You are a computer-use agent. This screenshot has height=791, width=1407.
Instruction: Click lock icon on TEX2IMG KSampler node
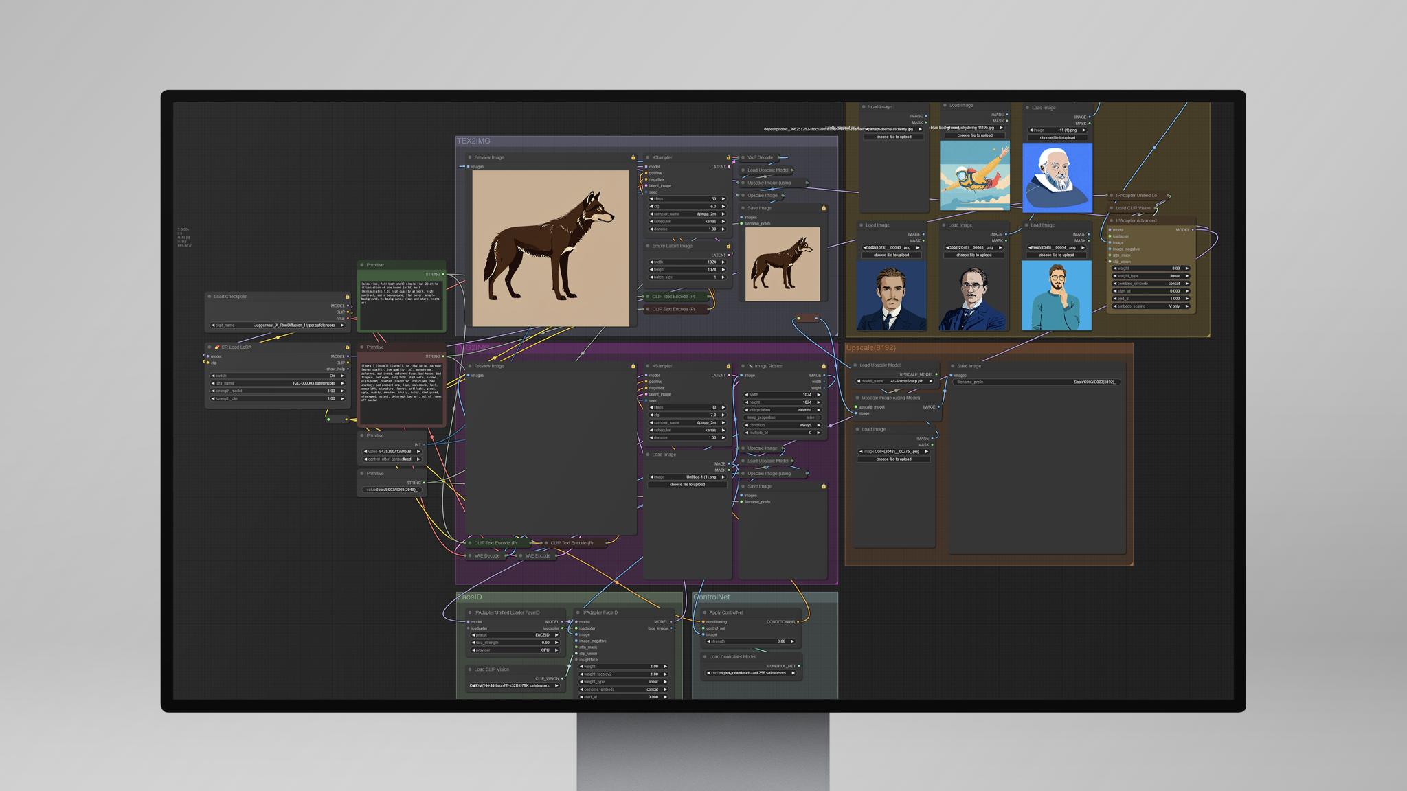[x=728, y=158]
